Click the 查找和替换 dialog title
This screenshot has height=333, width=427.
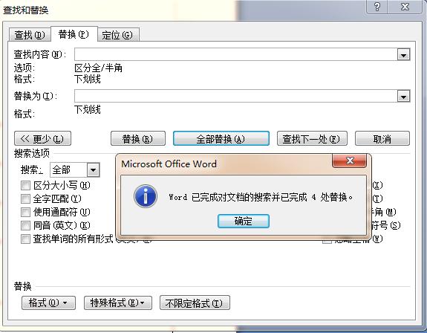click(25, 10)
